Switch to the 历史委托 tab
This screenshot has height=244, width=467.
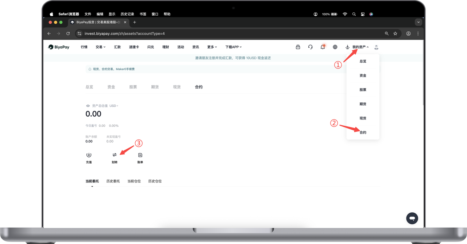coord(113,181)
